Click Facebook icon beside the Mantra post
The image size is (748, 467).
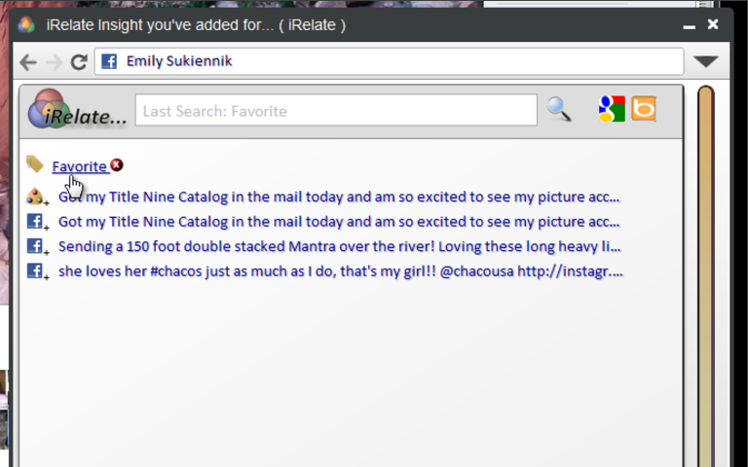pyautogui.click(x=37, y=246)
